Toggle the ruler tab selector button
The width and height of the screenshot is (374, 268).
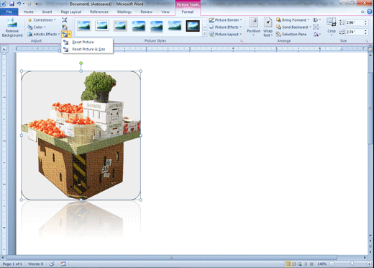point(4,49)
